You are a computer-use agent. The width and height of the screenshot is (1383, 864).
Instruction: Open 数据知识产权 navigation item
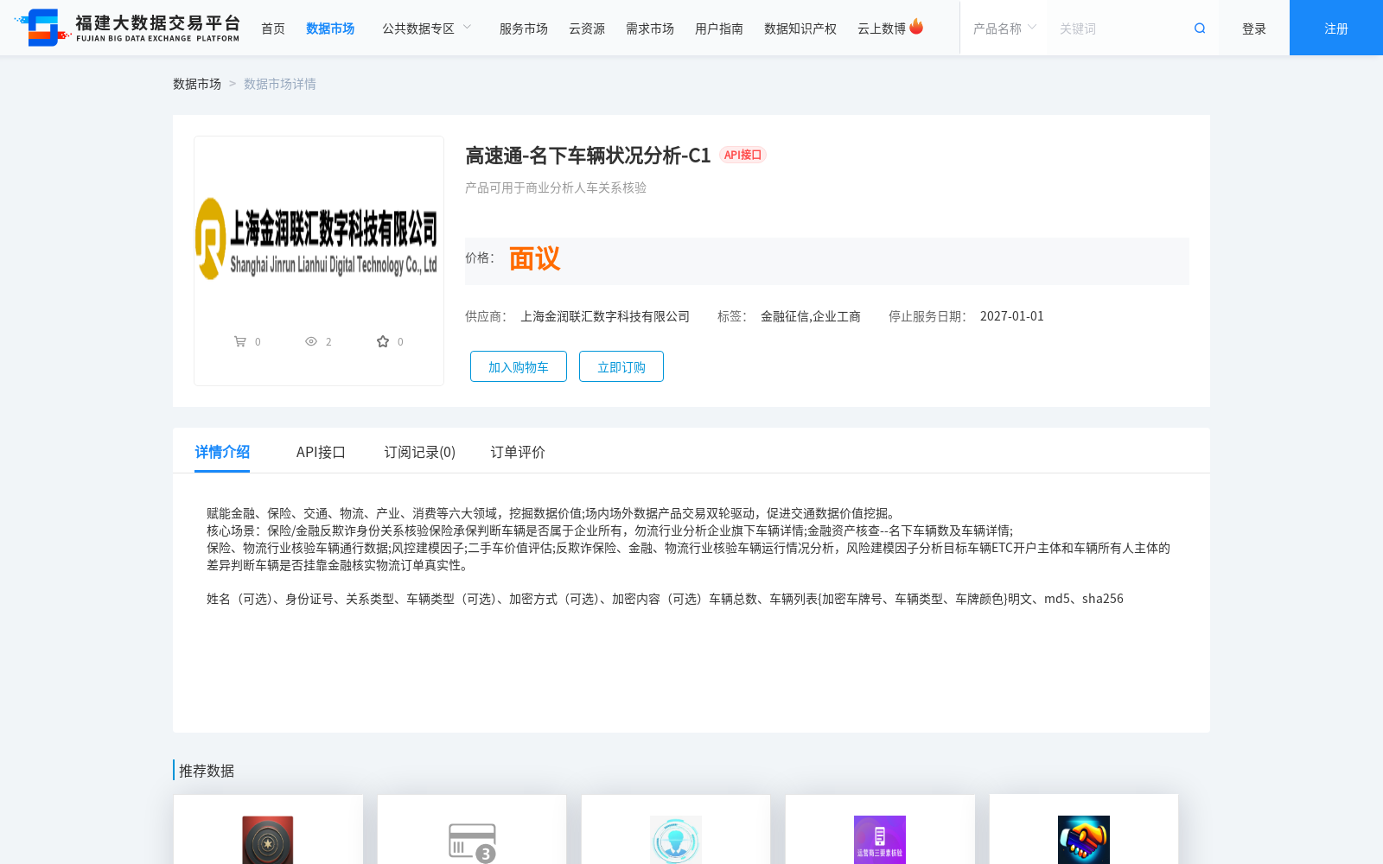800,29
